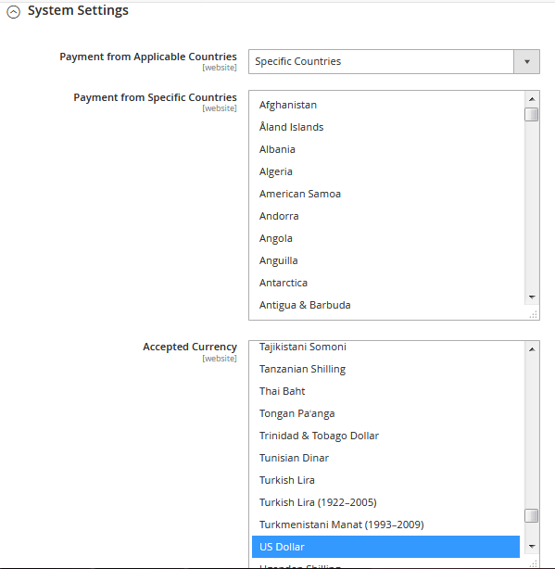Choose Albania from the countries list
The height and width of the screenshot is (569, 555).
tap(386, 149)
